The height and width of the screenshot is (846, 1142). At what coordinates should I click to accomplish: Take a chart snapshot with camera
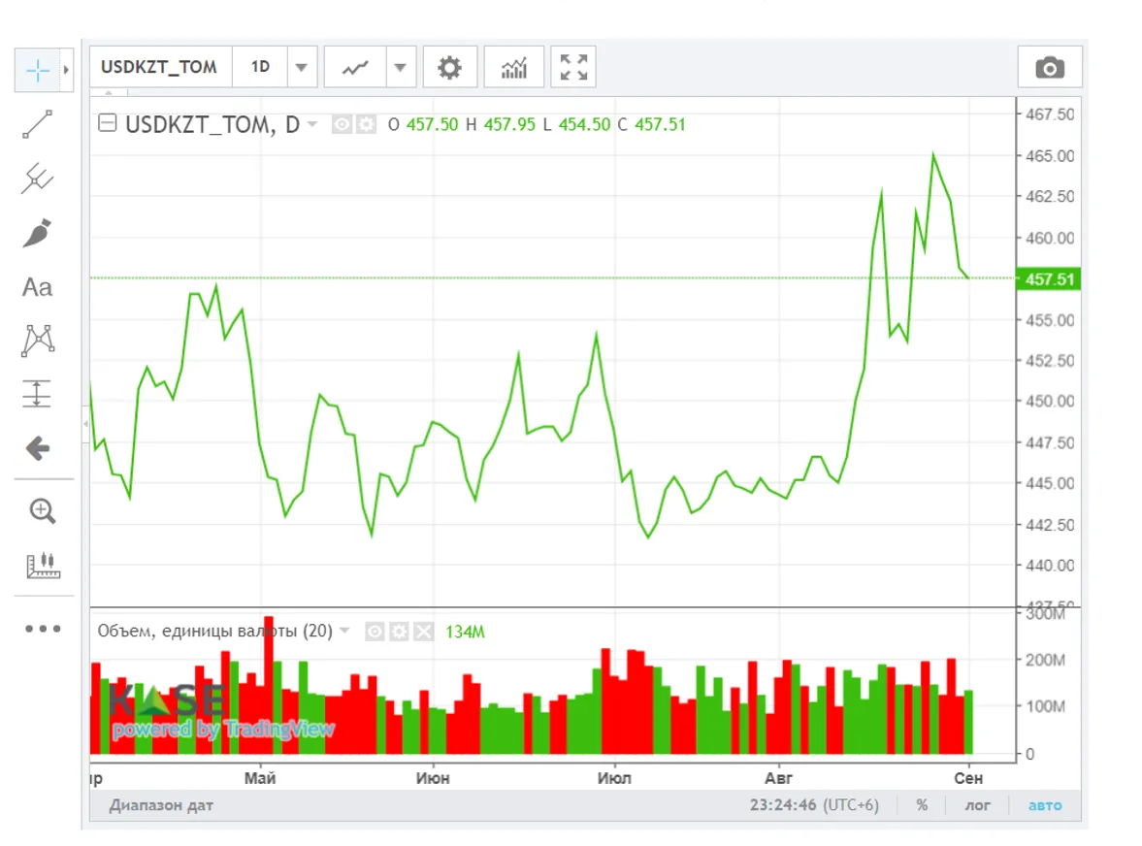pyautogui.click(x=1049, y=68)
